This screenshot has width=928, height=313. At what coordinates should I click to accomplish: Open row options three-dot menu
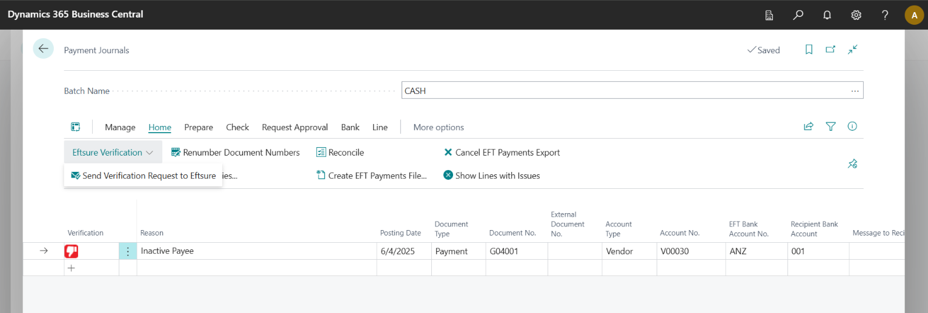point(128,251)
